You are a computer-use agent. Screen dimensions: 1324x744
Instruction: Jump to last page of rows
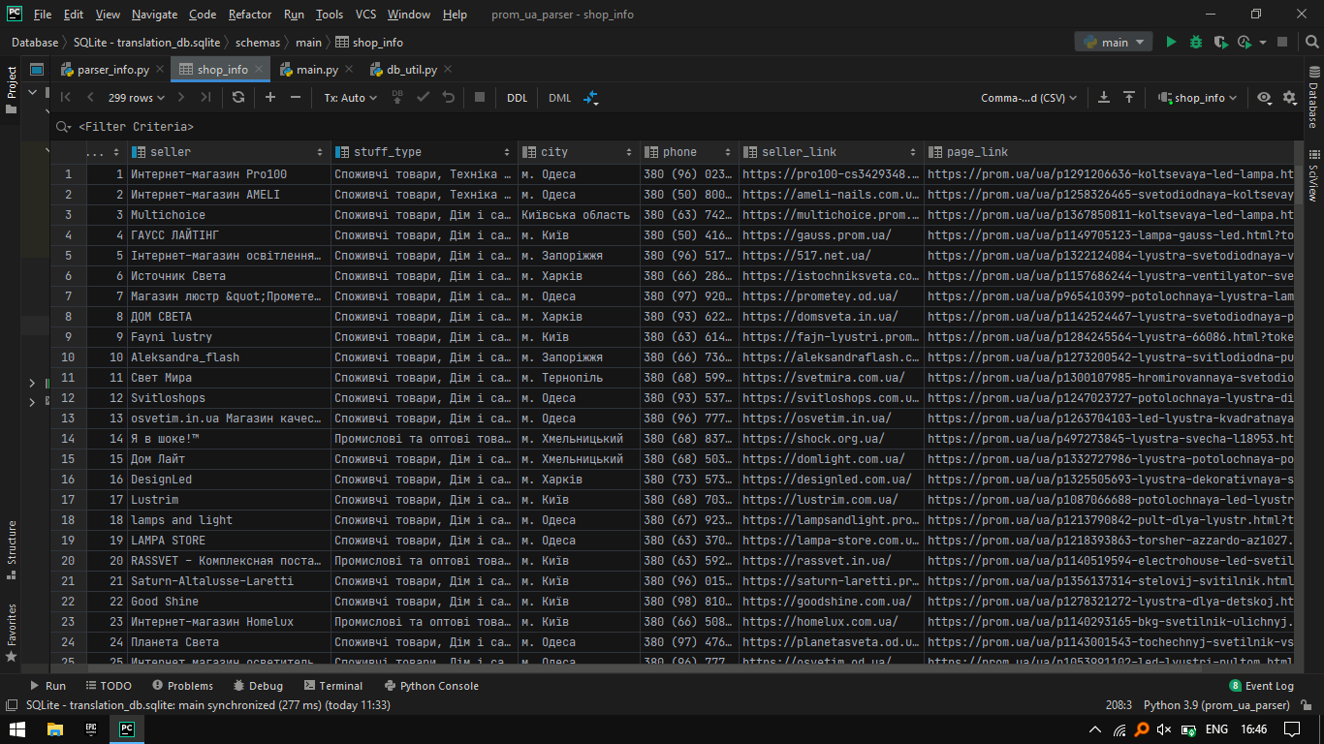click(x=205, y=98)
